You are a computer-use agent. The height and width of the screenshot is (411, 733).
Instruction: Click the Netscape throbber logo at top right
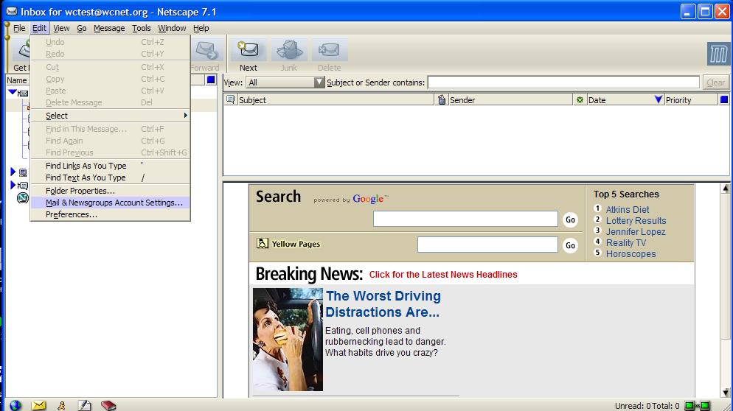[x=718, y=54]
